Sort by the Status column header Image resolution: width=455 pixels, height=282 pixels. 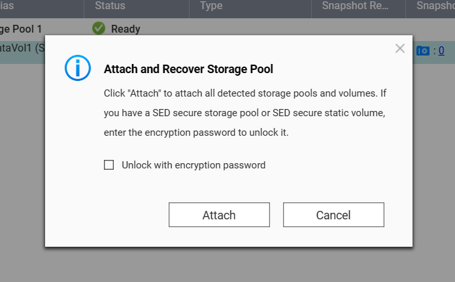[x=110, y=6]
